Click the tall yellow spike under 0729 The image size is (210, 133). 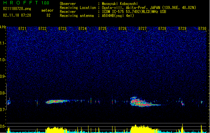click(182, 128)
